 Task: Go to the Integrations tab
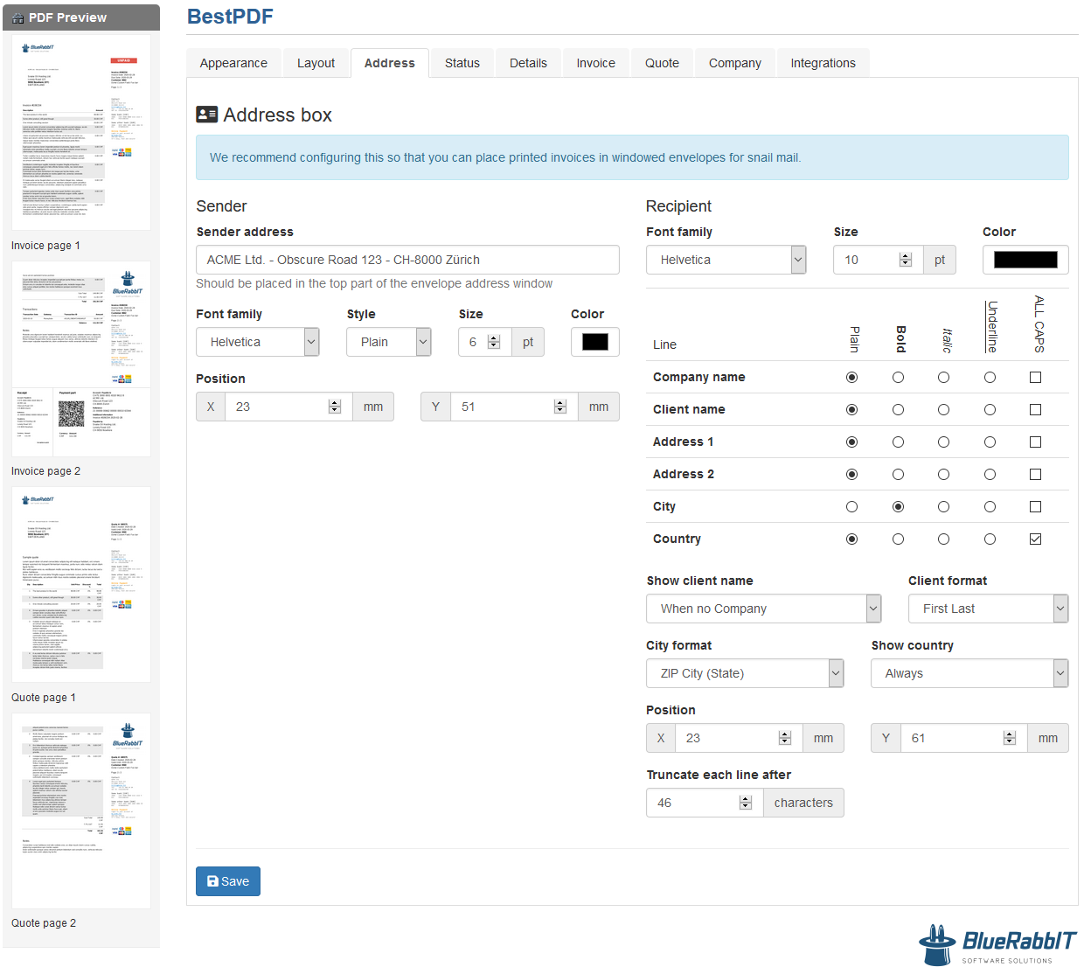point(823,63)
